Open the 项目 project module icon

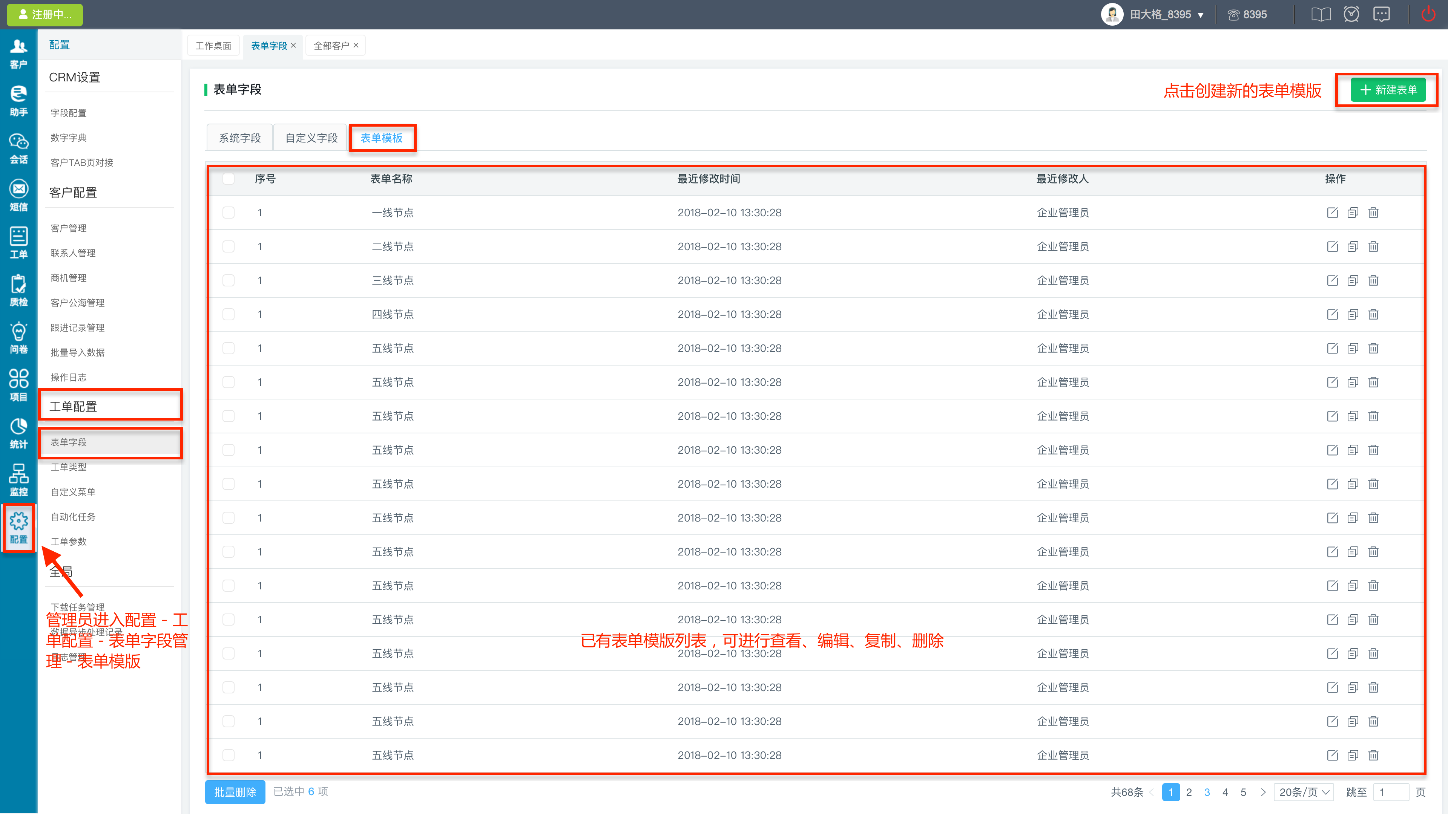pos(18,386)
